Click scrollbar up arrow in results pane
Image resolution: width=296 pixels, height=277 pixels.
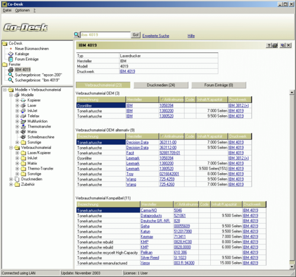292,93
